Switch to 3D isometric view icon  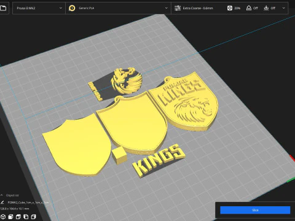click(3, 217)
